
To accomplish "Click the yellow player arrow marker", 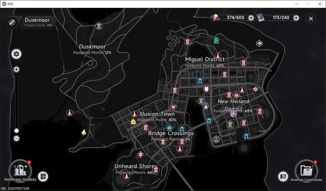I will pyautogui.click(x=84, y=132).
